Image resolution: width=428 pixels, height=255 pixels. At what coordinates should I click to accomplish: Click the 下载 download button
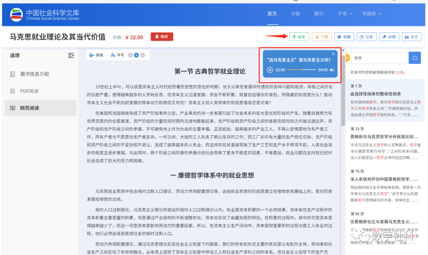click(x=321, y=37)
